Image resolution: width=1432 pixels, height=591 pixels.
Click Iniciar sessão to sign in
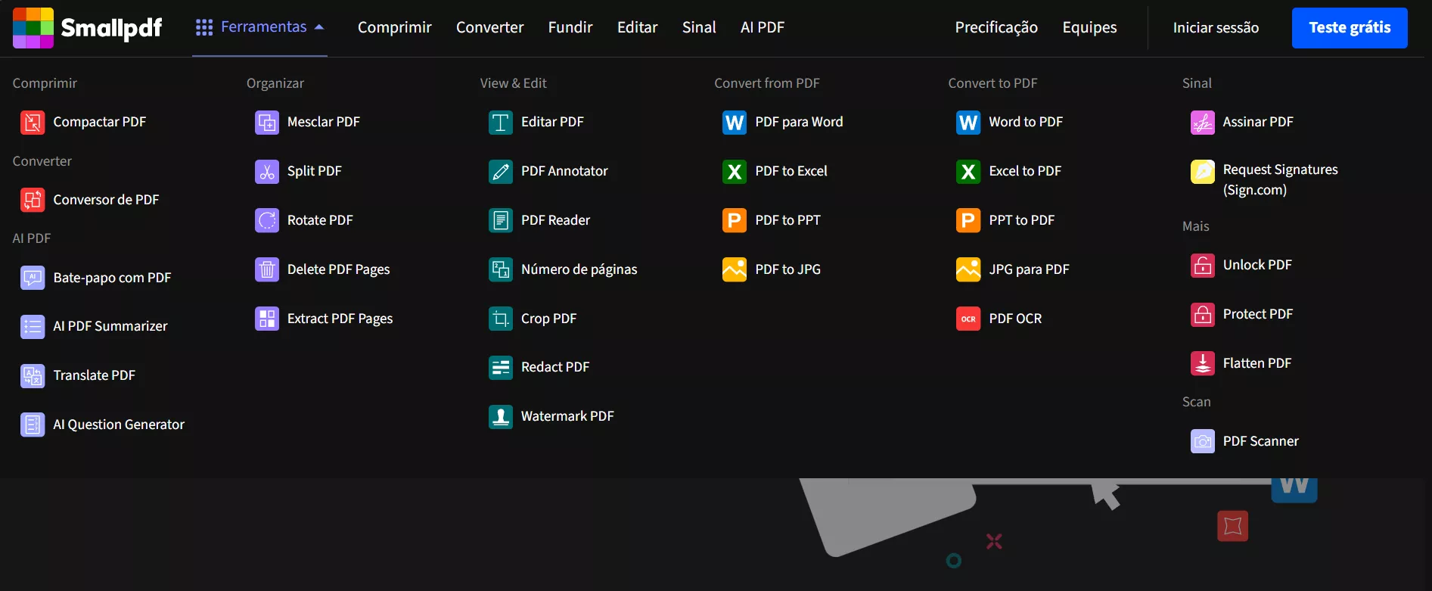(x=1216, y=28)
